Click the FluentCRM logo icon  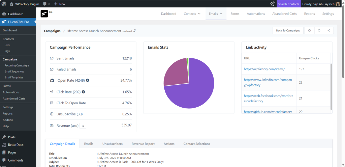44,13
